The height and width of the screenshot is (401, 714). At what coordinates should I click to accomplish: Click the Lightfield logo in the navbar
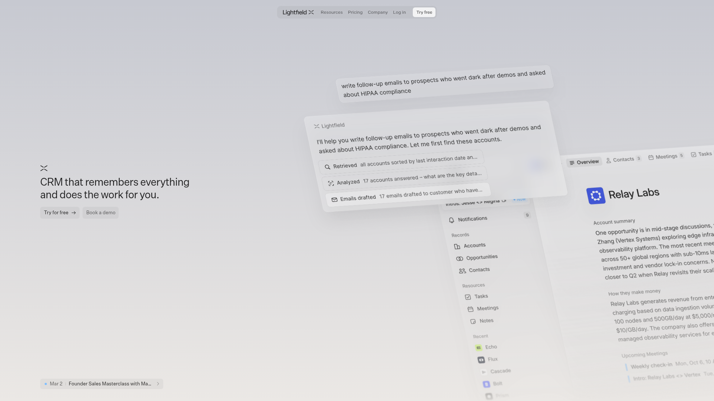tap(298, 12)
